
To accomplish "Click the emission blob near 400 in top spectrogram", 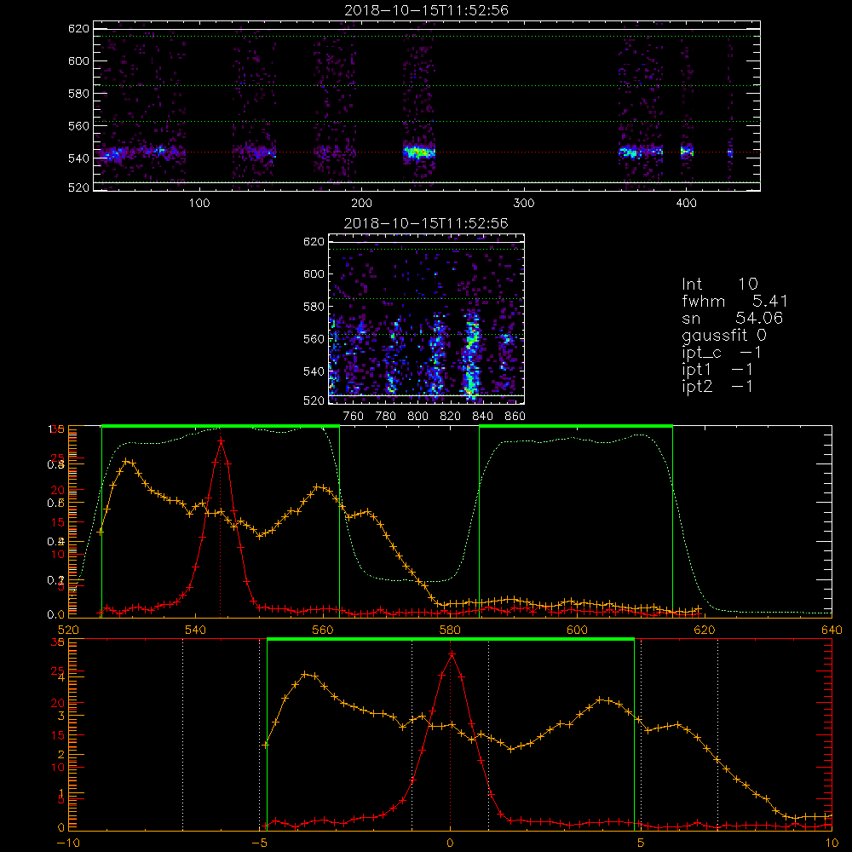I will pos(688,152).
